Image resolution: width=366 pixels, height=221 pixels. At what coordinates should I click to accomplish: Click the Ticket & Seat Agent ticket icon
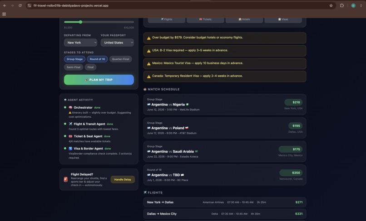70,136
